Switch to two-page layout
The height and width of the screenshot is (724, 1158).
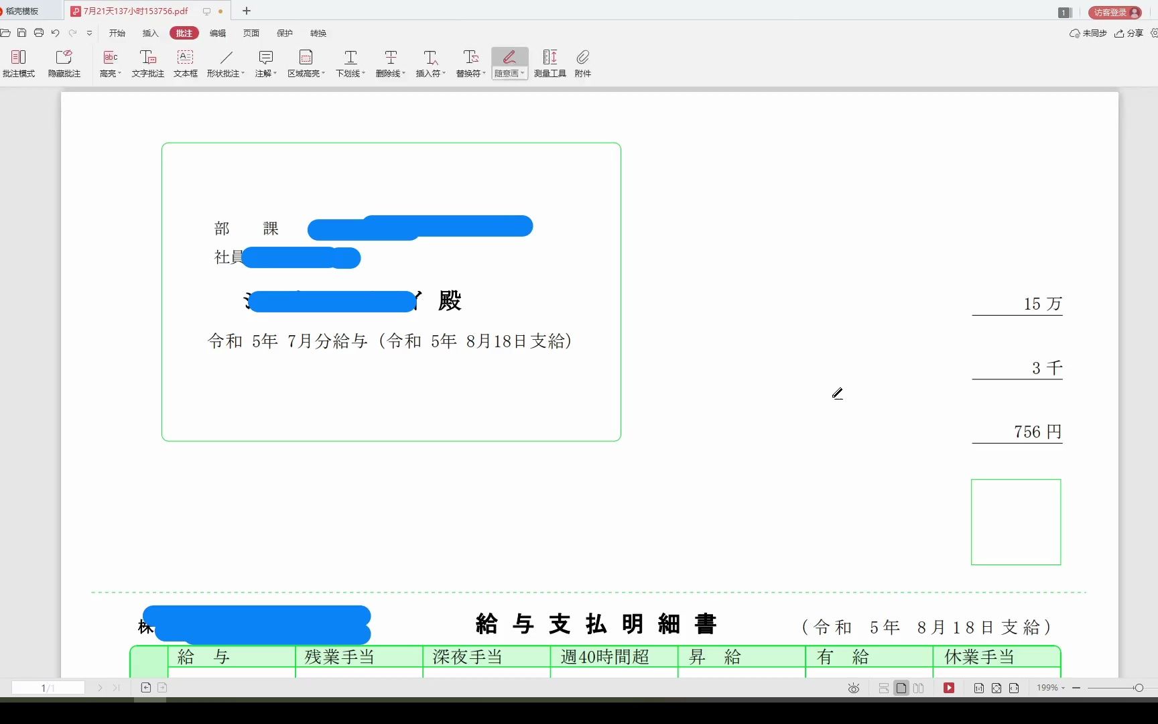click(919, 688)
